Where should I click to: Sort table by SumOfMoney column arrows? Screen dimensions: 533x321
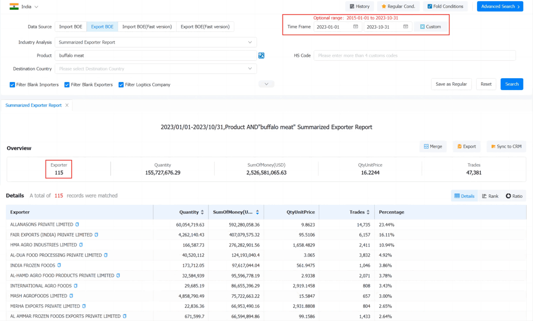[257, 212]
